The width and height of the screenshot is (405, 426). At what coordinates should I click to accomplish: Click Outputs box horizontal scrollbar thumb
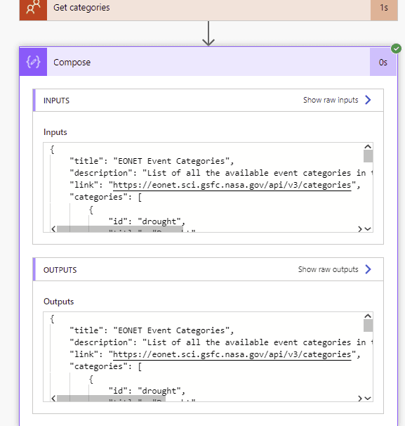pyautogui.click(x=111, y=399)
